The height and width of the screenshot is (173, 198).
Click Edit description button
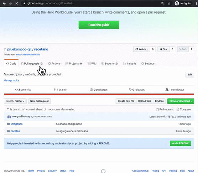click(x=190, y=74)
